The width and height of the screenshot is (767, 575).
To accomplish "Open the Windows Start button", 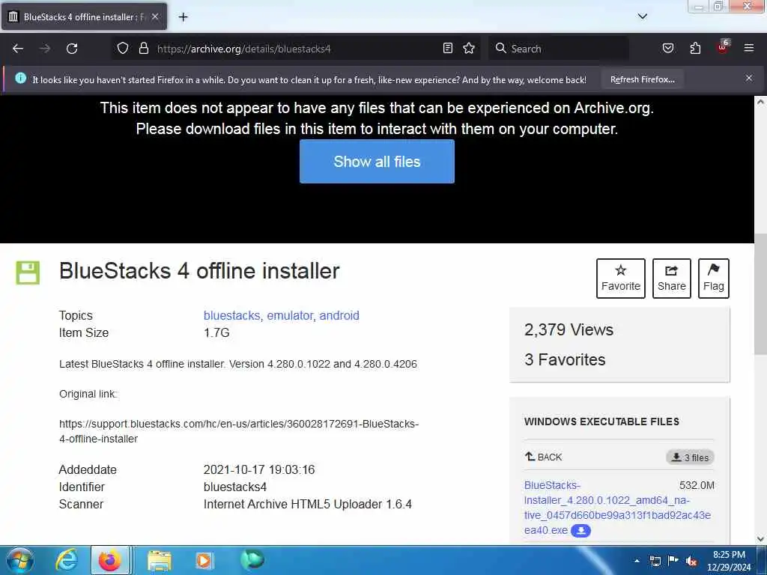I will [20, 560].
